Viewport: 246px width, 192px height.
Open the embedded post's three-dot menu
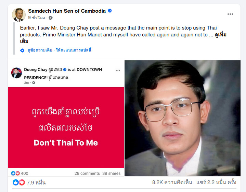tap(118, 70)
